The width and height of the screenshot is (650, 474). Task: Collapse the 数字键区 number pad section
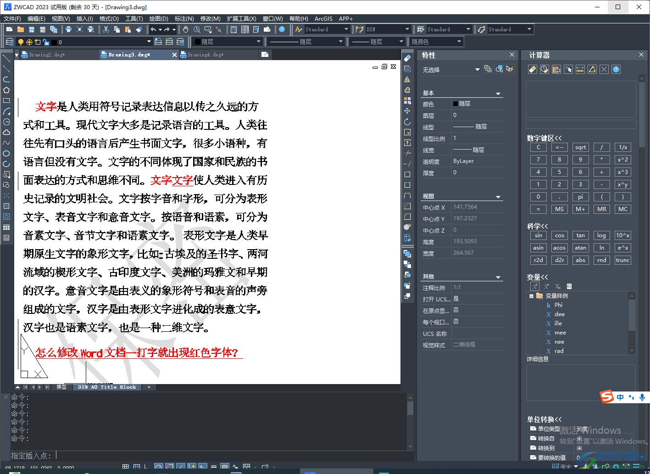544,138
